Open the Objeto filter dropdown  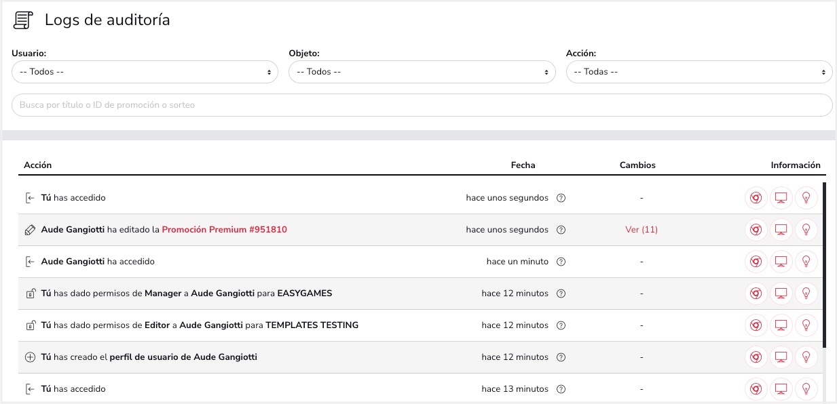(x=422, y=72)
